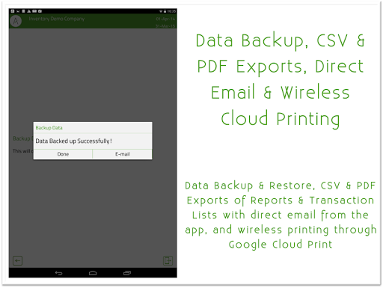This screenshot has height=288, width=383.
Task: Tap the circular app logo icon
Action: [16, 21]
